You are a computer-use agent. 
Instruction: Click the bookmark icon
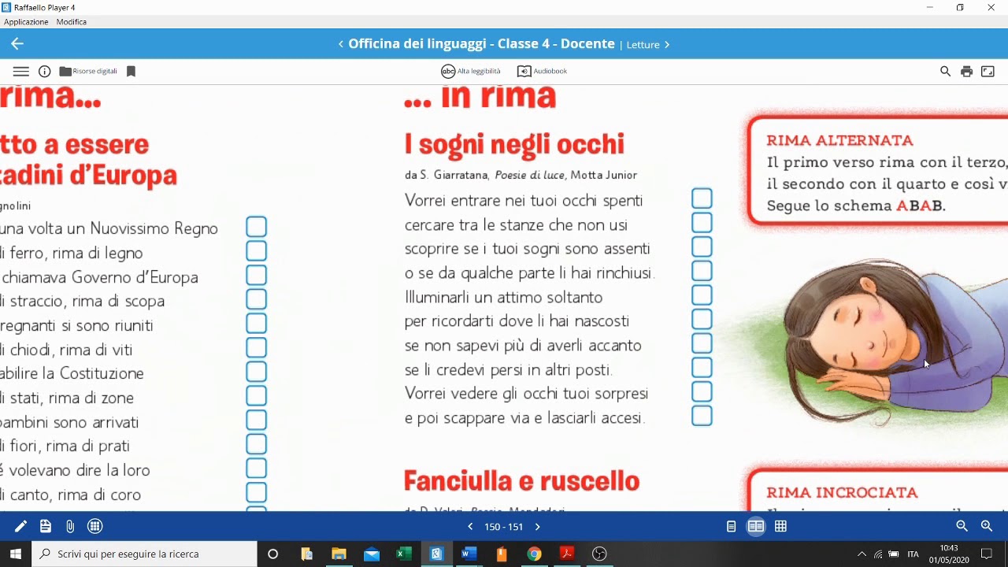point(131,71)
